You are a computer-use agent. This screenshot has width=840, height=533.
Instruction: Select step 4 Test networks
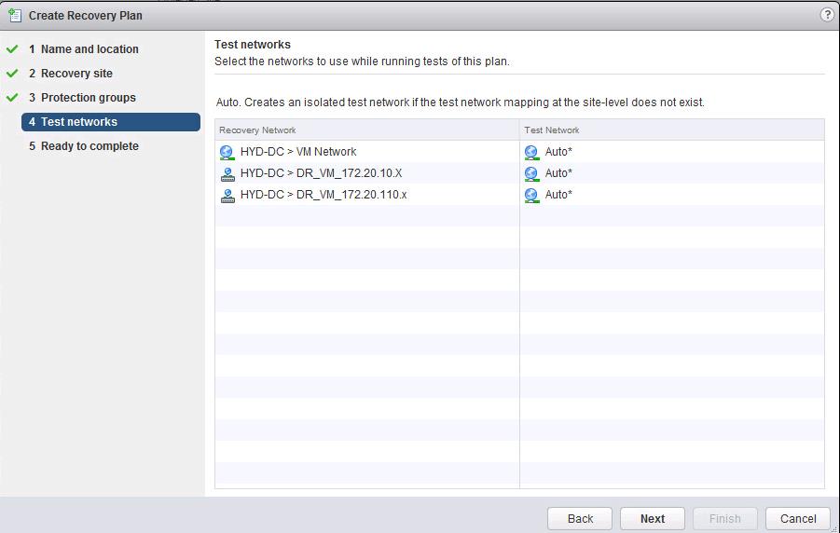111,121
